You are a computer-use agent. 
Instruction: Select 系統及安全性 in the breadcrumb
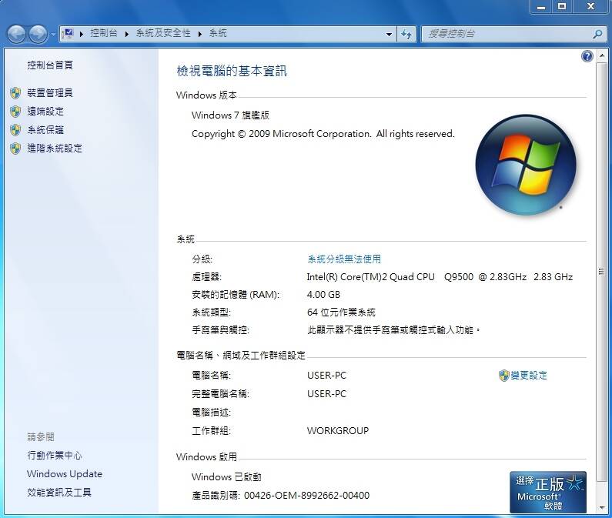pos(163,33)
